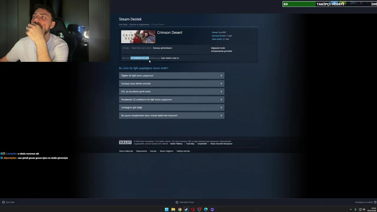Expand 'Umduğum gibi değil' option
Image resolution: width=377 pixels, height=212 pixels.
click(172, 107)
